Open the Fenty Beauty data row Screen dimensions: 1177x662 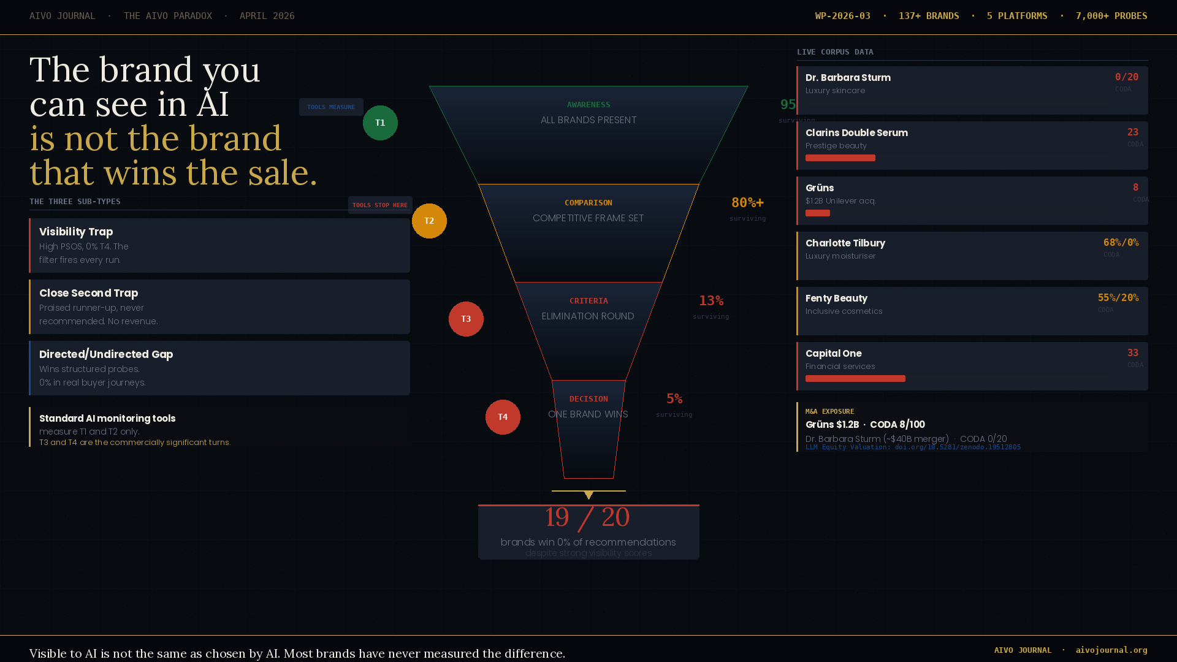[972, 311]
